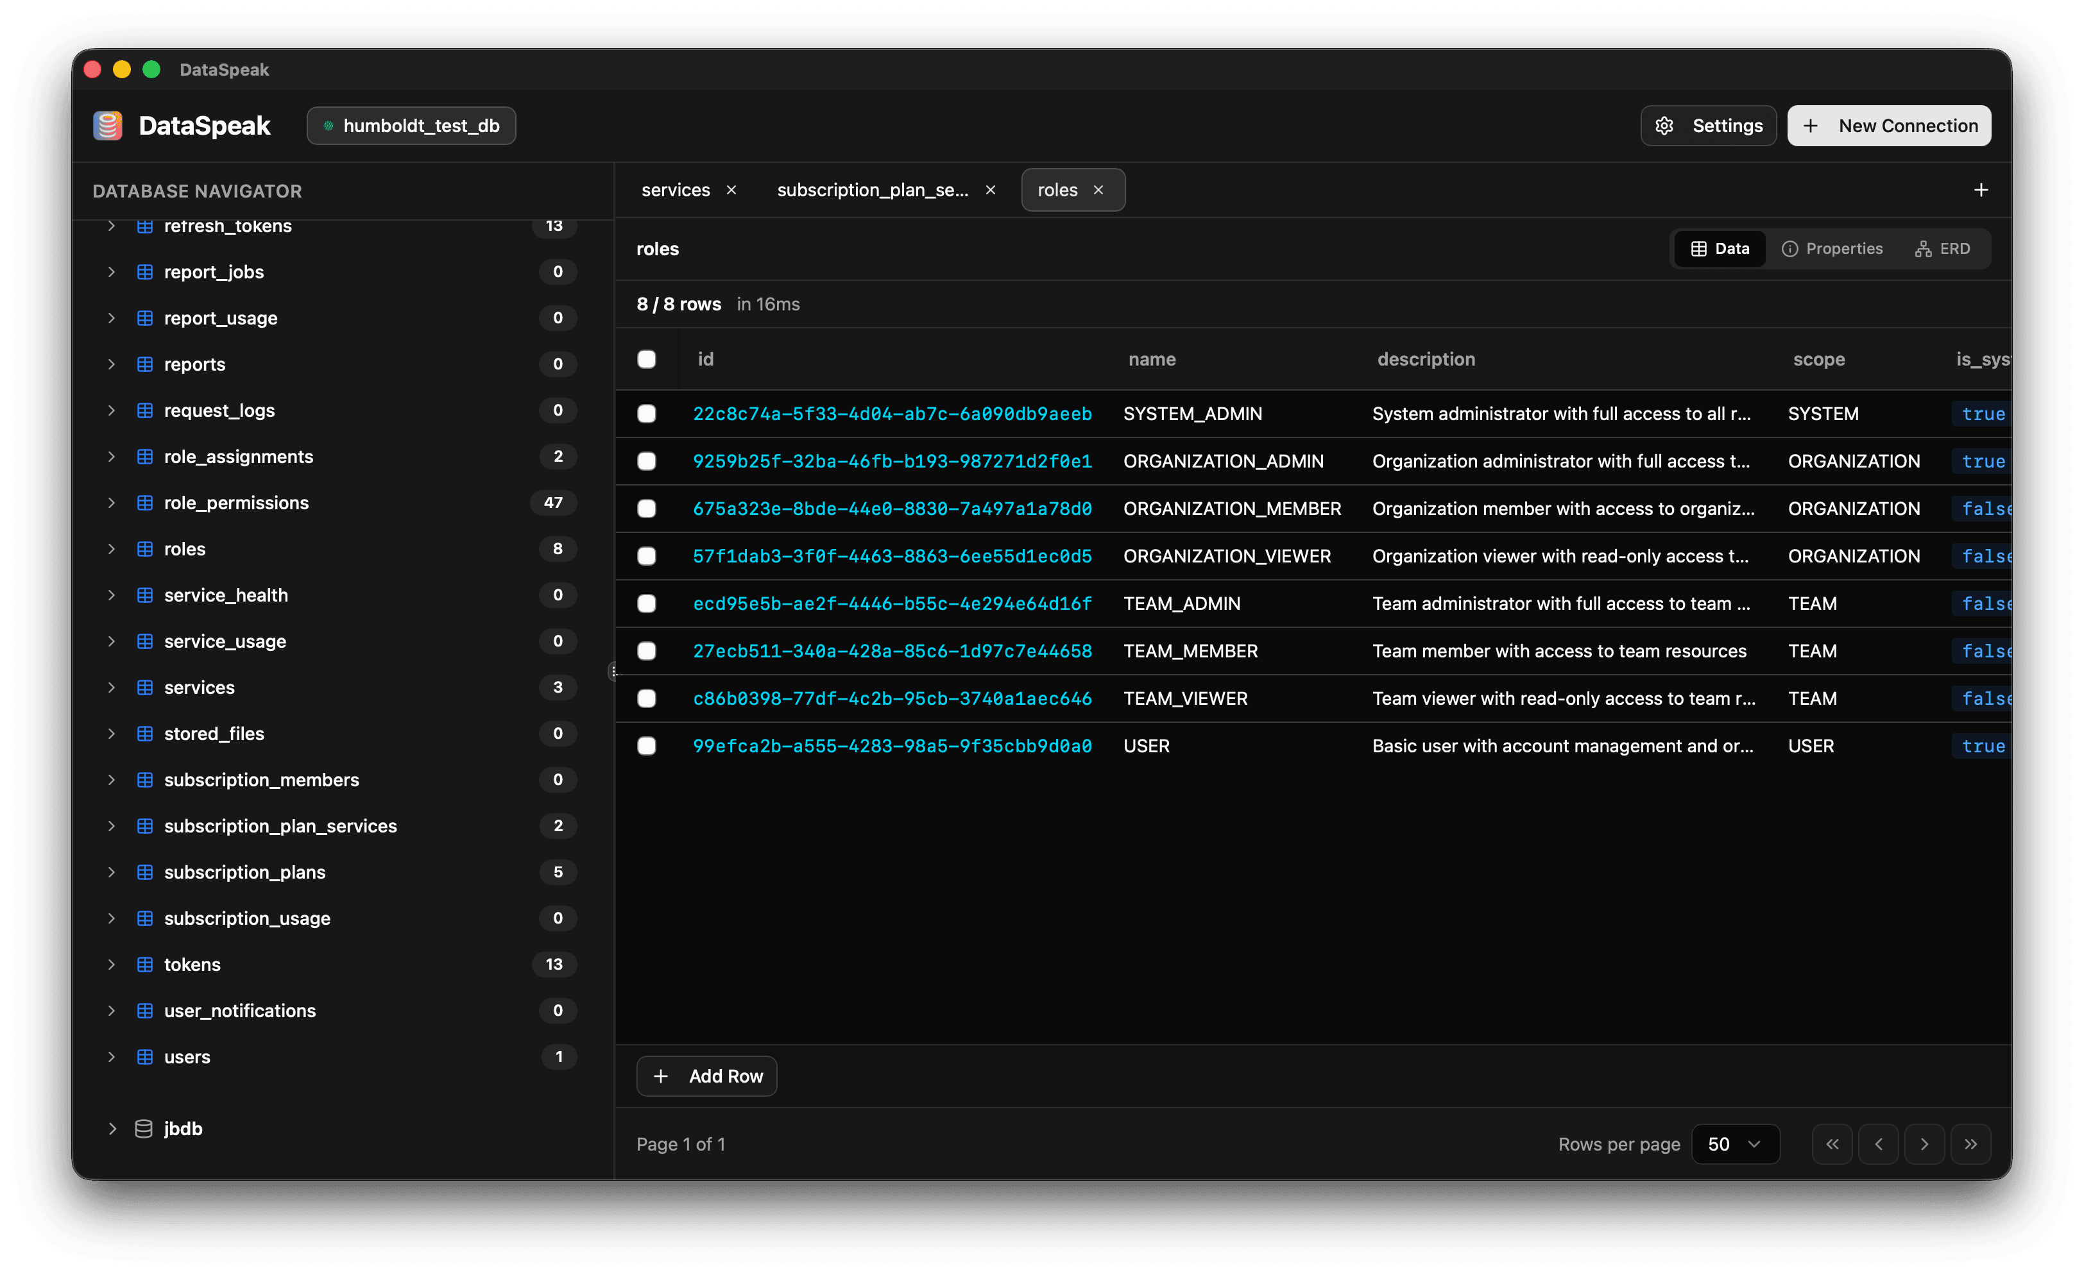Switch to the ERD view
The height and width of the screenshot is (1275, 2084).
point(1943,248)
